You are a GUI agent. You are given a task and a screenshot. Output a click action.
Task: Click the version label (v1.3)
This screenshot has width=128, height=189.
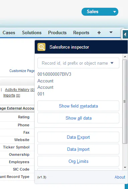click(42, 177)
